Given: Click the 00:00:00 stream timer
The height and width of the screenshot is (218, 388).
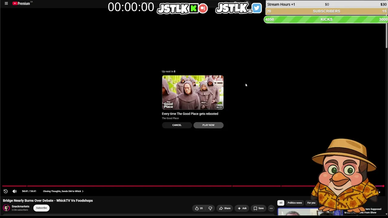Looking at the screenshot, I should click(x=131, y=7).
